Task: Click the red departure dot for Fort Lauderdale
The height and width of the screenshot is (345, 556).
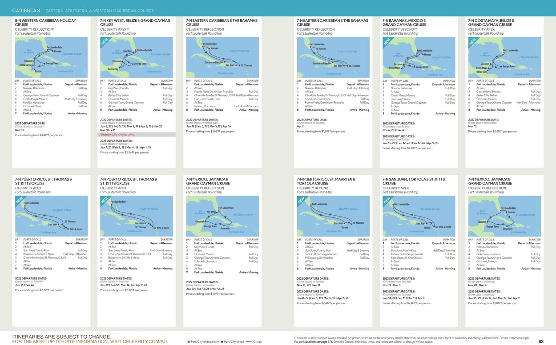Action: point(48,49)
